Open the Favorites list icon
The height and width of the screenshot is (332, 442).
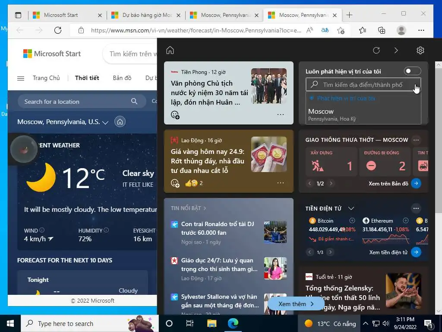[x=363, y=30]
